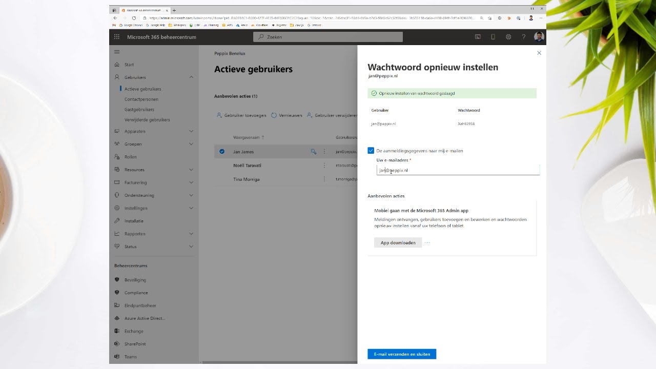Expand the Status section

[x=191, y=247]
